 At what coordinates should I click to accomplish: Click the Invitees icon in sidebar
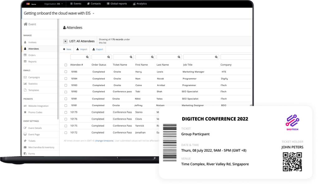point(25,42)
